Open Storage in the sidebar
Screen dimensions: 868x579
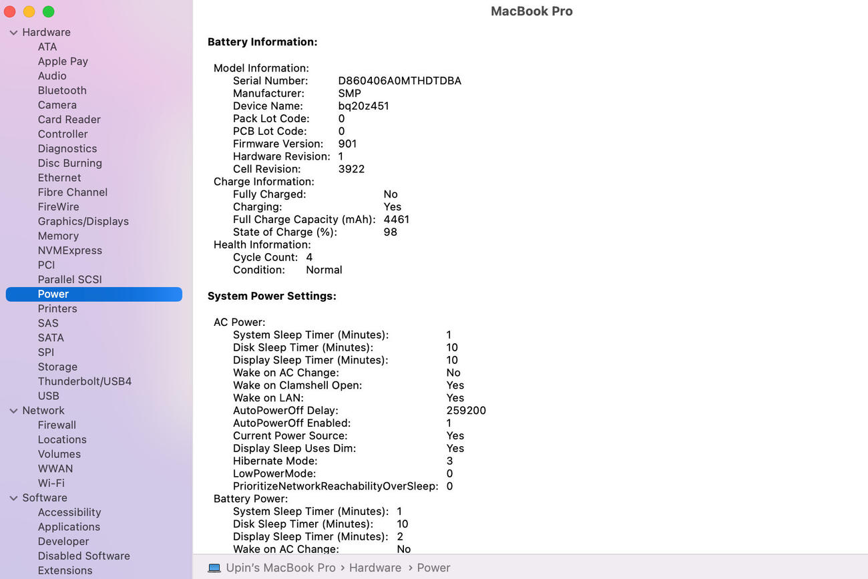[x=57, y=367]
